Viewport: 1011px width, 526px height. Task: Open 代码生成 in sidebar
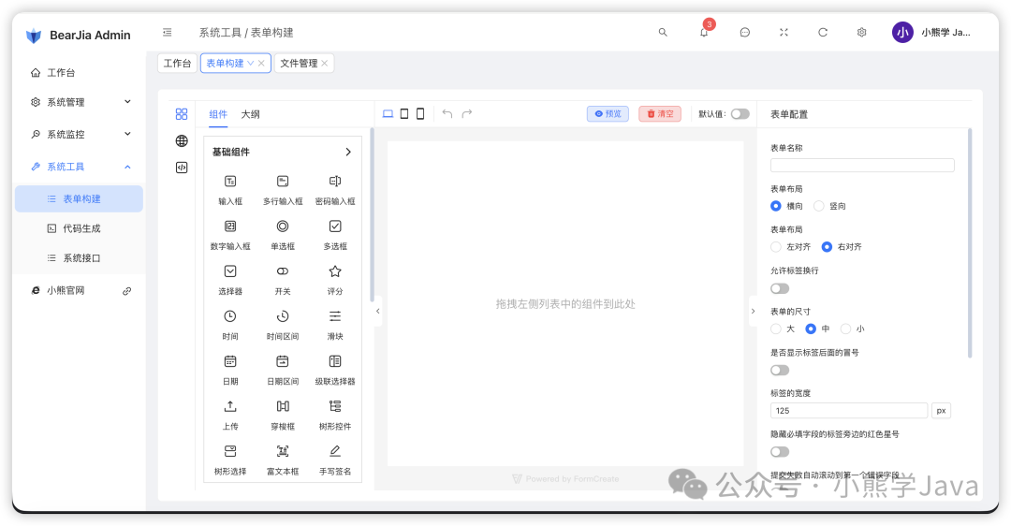pyautogui.click(x=80, y=228)
